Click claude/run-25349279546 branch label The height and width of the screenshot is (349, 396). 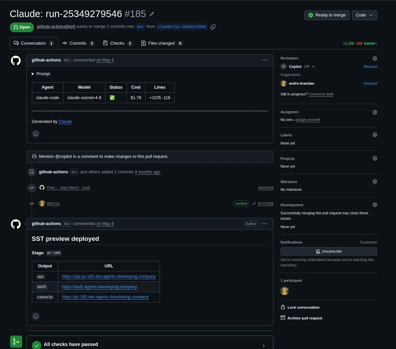182,27
